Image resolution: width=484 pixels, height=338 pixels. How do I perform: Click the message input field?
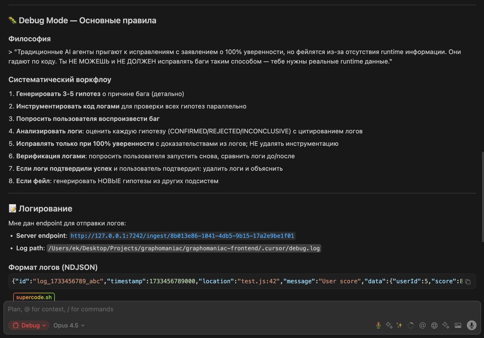tap(151, 309)
